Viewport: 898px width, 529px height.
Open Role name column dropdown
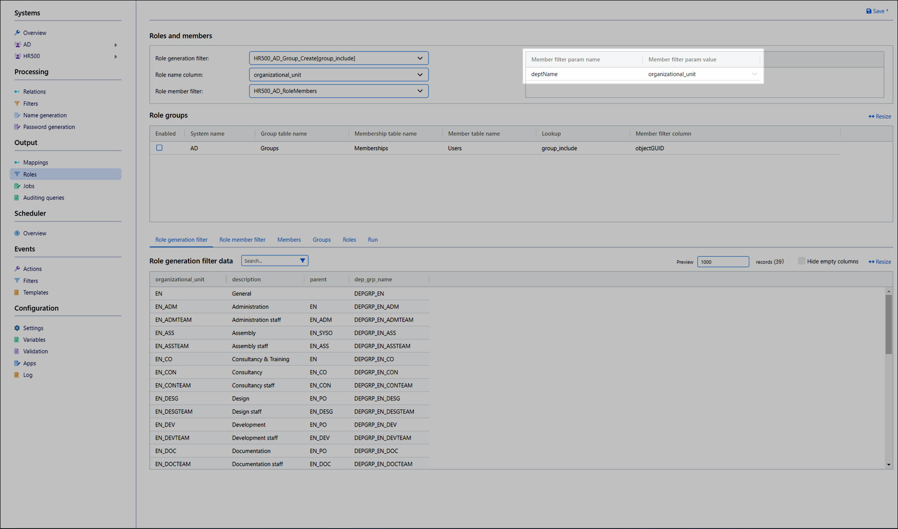(420, 74)
